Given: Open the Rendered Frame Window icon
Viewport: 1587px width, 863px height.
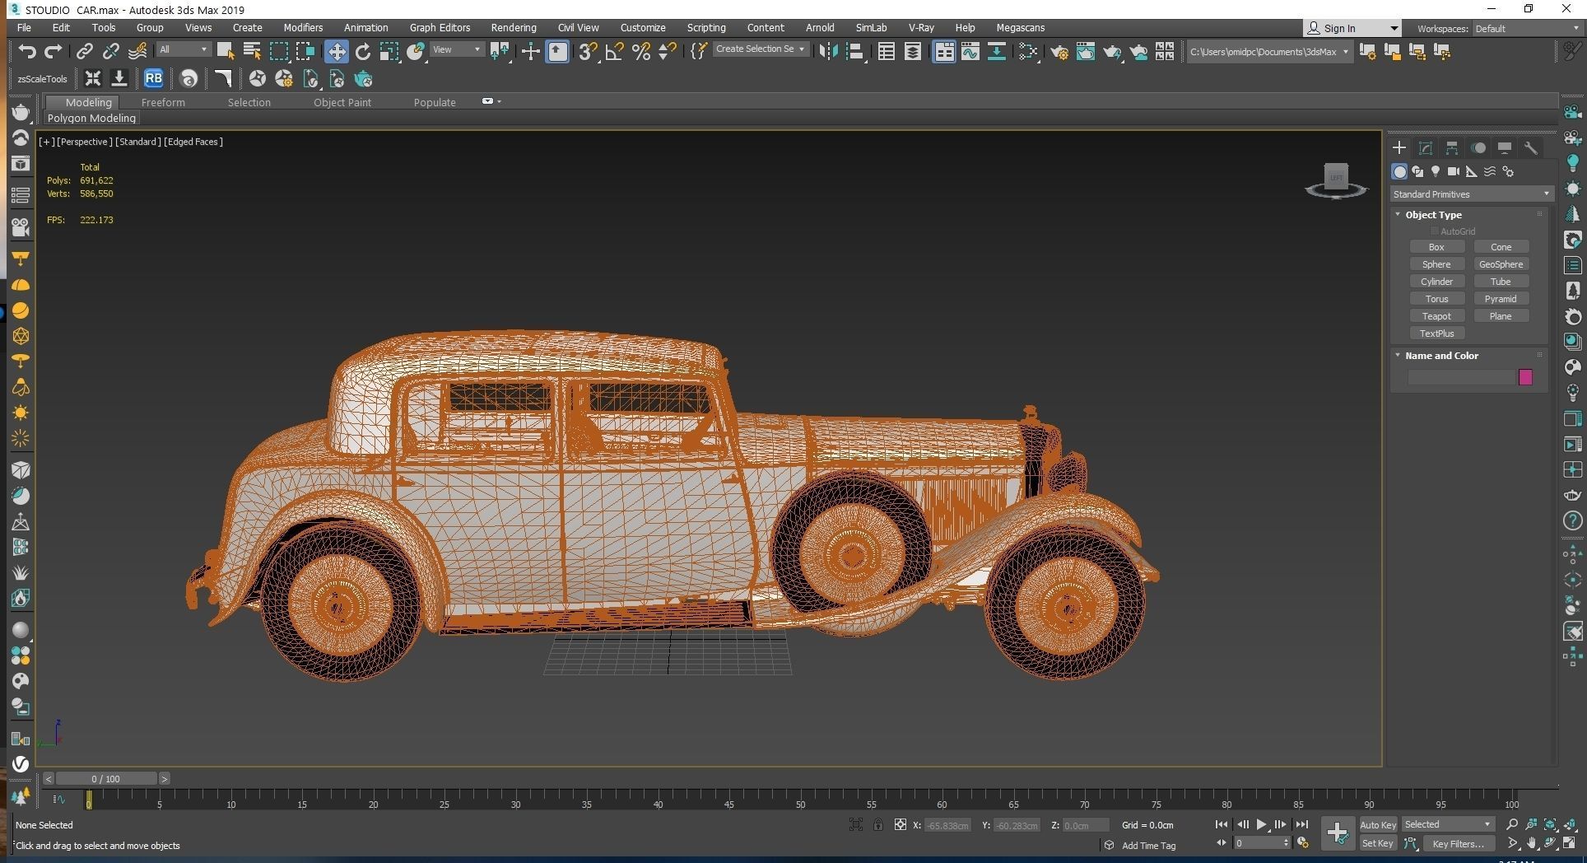Looking at the screenshot, I should coord(1086,52).
